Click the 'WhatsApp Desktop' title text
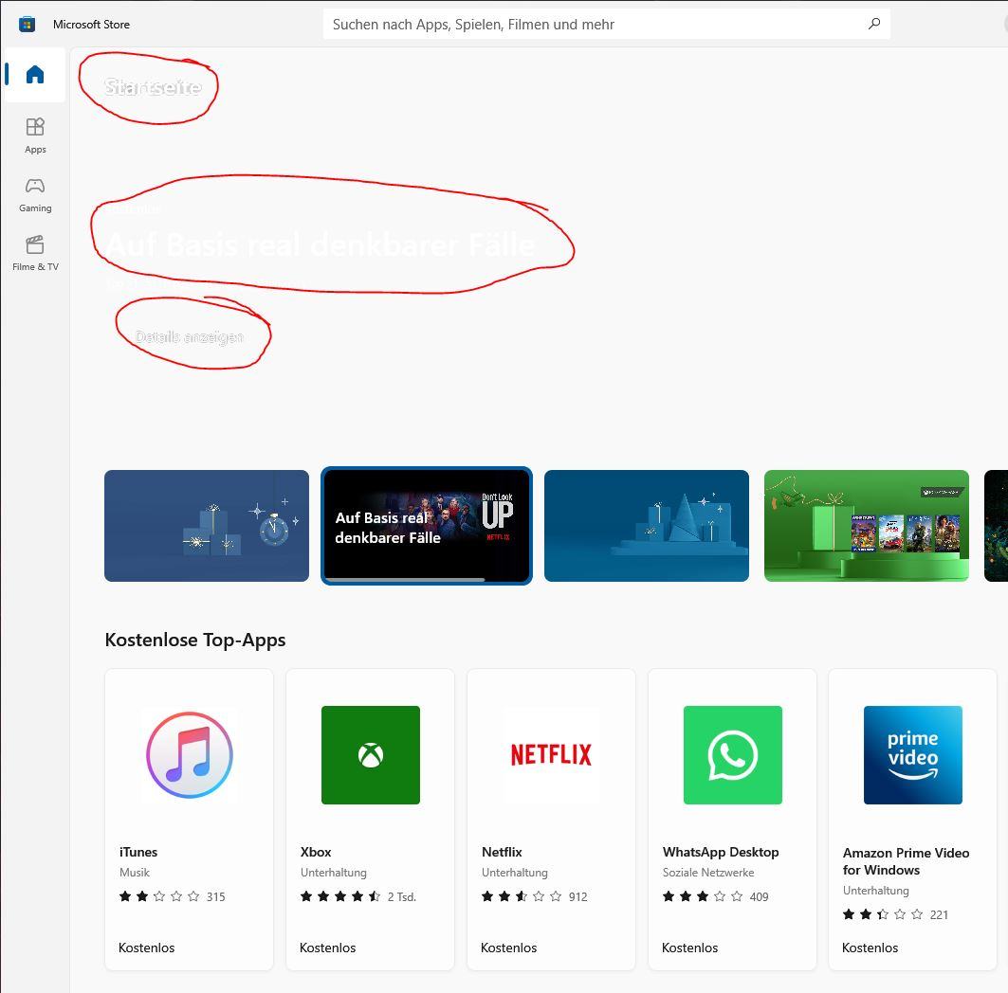 pyautogui.click(x=721, y=852)
